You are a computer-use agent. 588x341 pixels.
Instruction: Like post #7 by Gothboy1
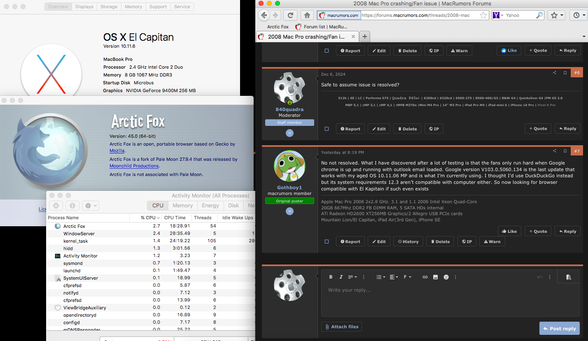[509, 231]
